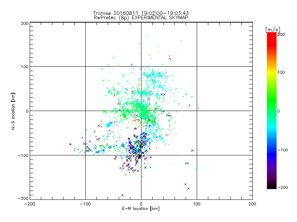Click the N-S axis '200' tick label
297x222 pixels.
[25, 23]
